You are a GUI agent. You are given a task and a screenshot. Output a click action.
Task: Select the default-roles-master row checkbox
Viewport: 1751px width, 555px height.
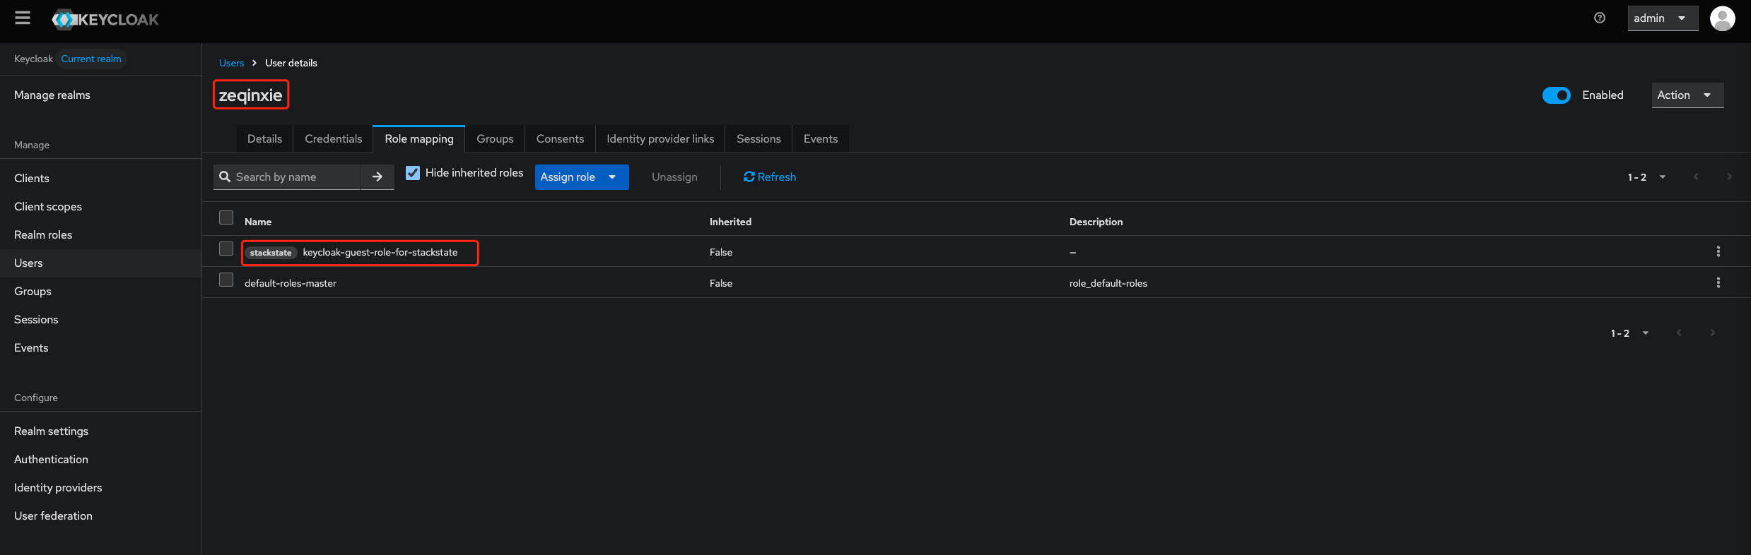(226, 280)
